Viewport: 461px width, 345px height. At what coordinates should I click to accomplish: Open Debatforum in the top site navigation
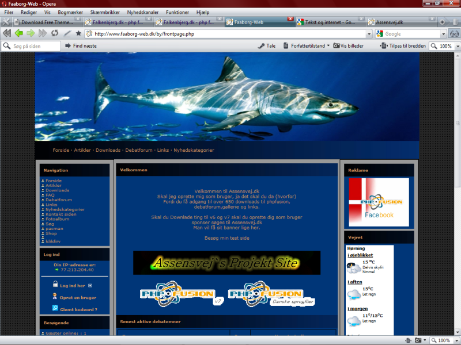[x=139, y=150]
